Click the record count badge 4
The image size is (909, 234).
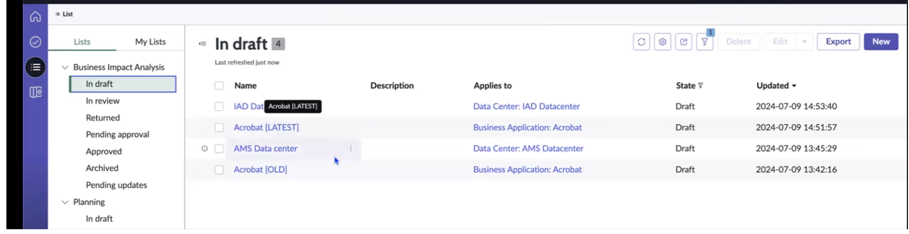click(x=278, y=44)
